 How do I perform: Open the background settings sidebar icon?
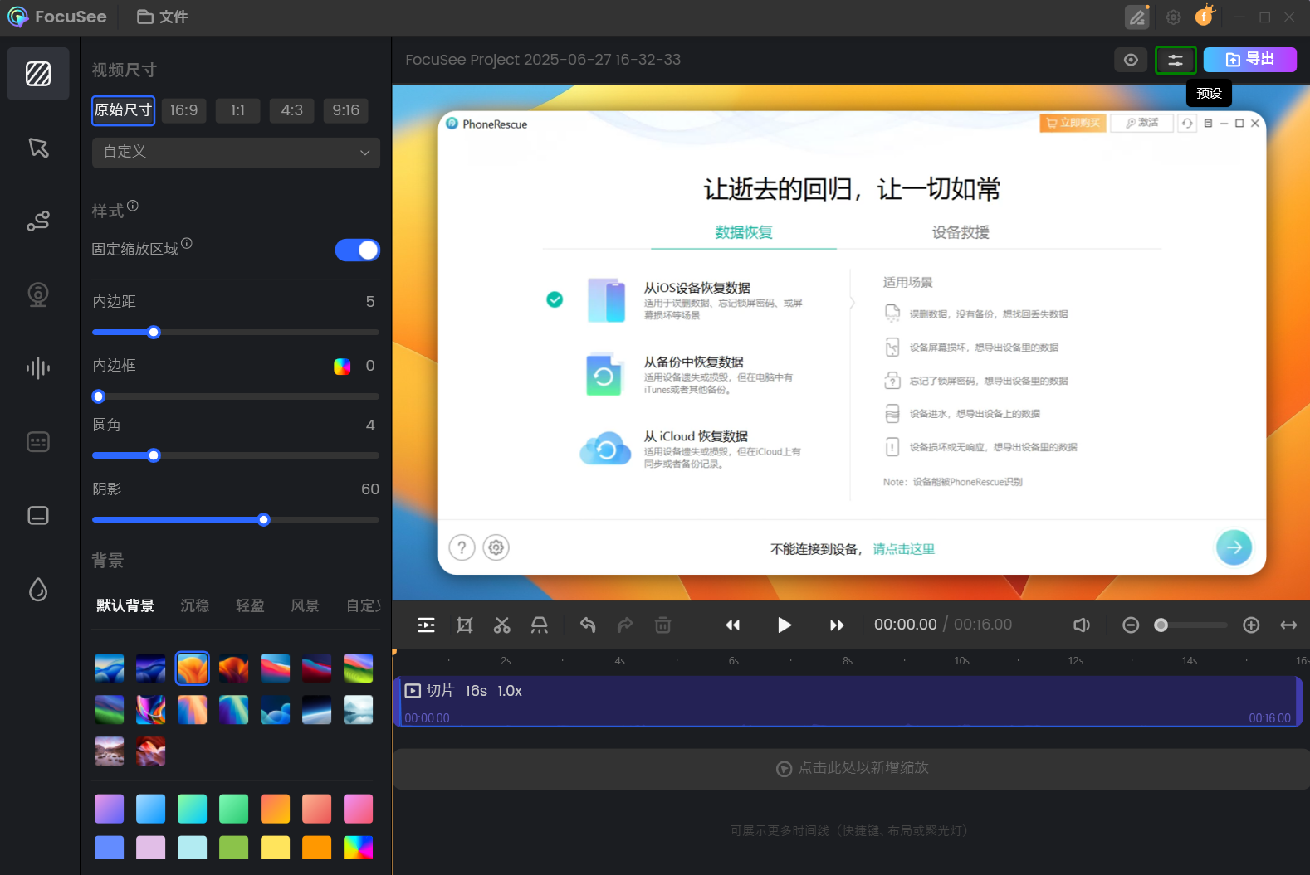click(38, 74)
